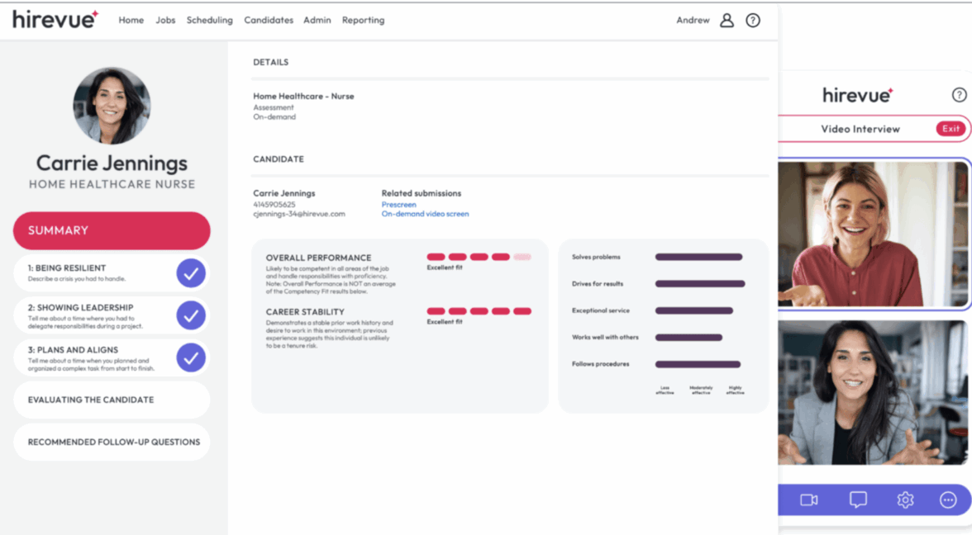Open the help icon in top navigation
The height and width of the screenshot is (535, 972).
[x=753, y=21]
